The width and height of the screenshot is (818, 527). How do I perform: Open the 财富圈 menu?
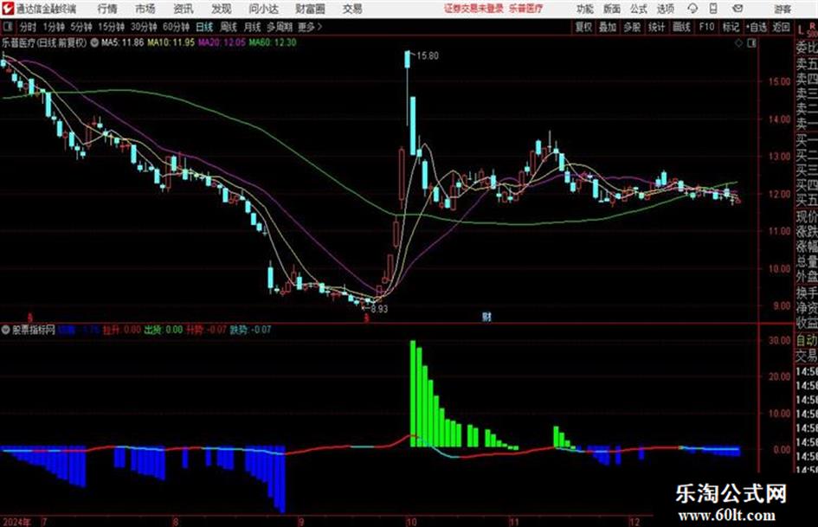(x=310, y=9)
